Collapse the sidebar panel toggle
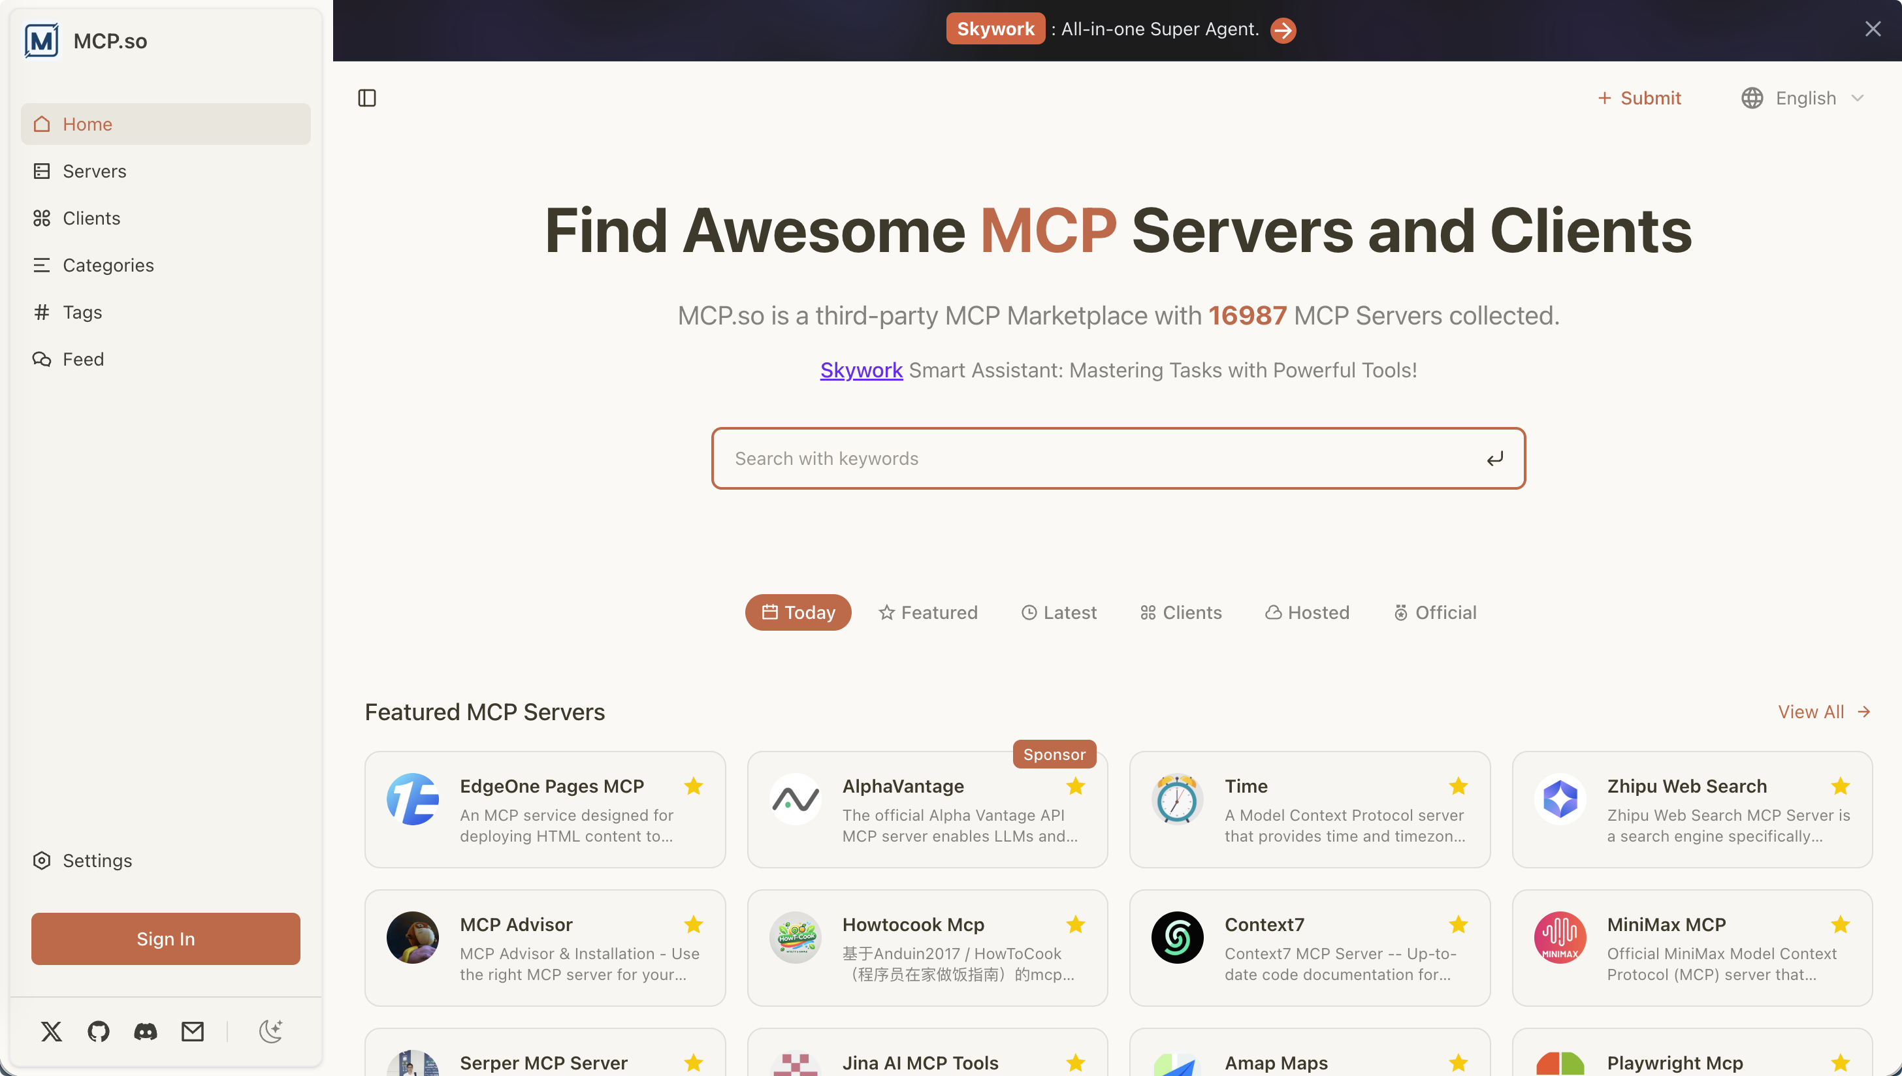1902x1076 pixels. coord(366,99)
